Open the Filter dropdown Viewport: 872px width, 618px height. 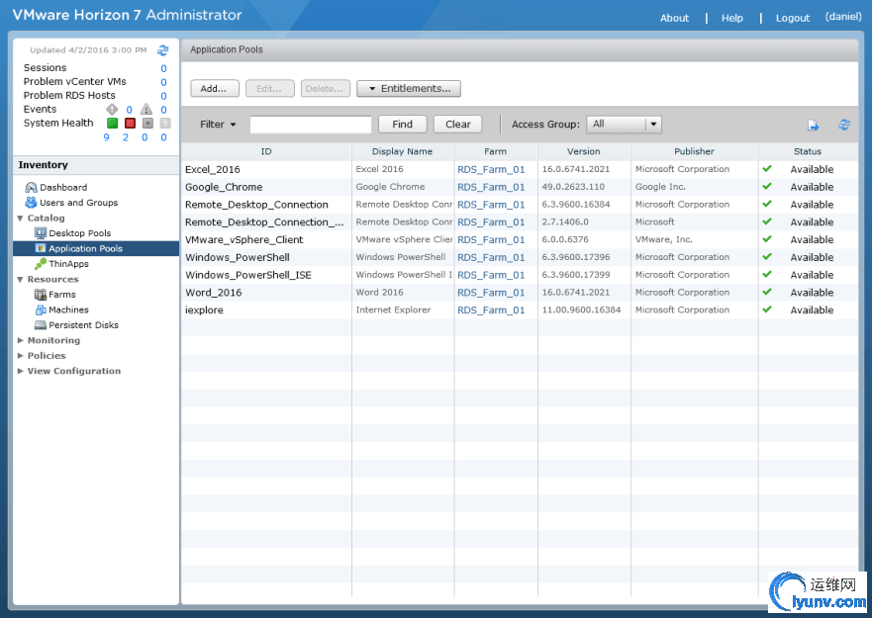point(218,125)
